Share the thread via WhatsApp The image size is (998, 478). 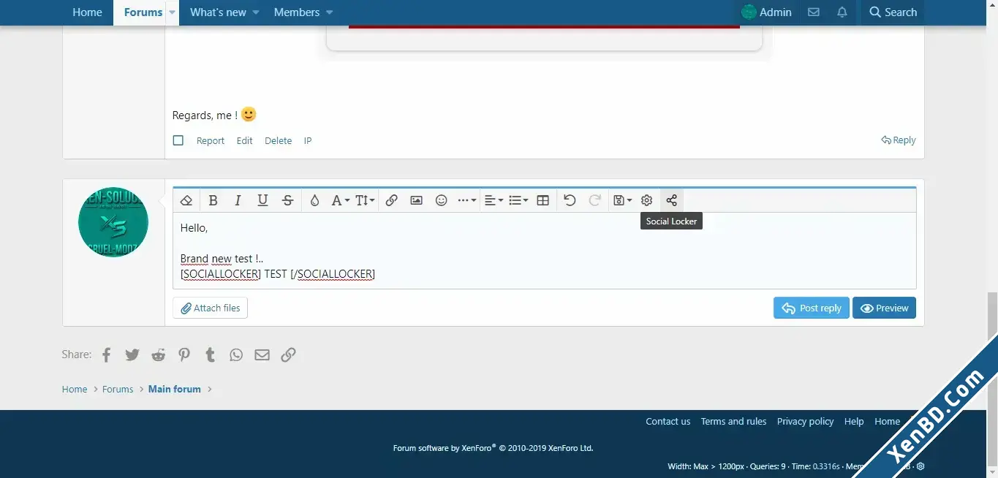pos(236,355)
